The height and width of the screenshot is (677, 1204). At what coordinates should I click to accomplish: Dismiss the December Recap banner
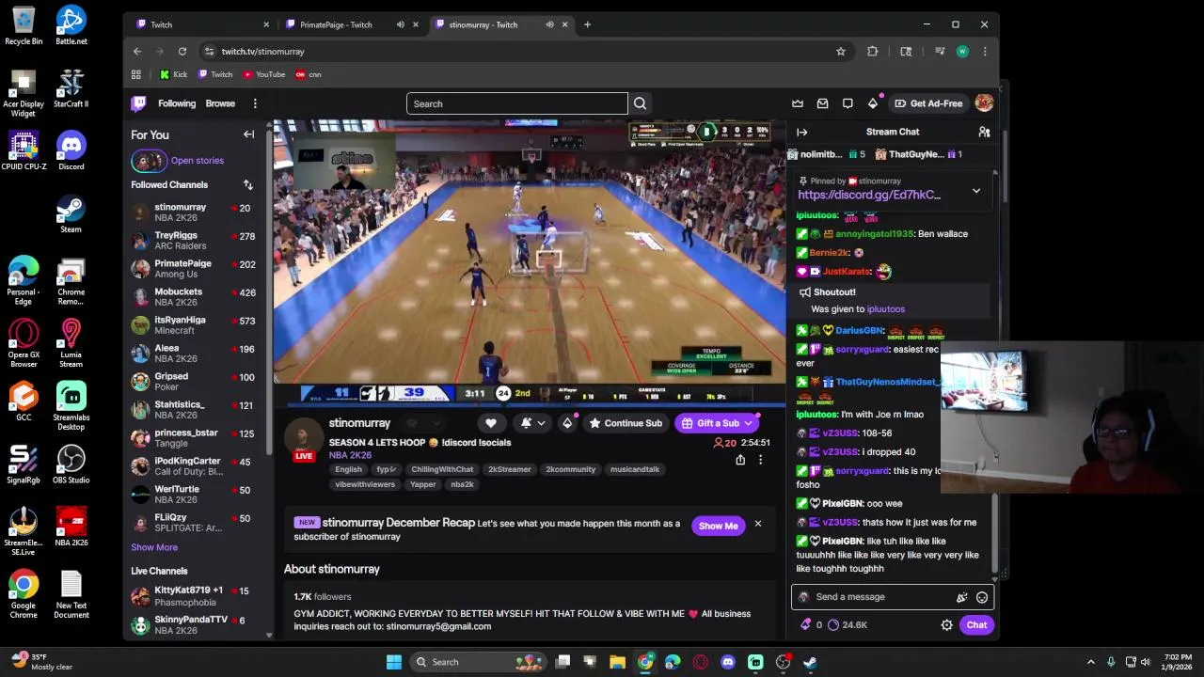click(757, 524)
